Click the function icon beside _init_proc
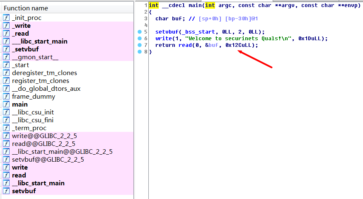This screenshot has height=199, width=363. pyautogui.click(x=6, y=18)
